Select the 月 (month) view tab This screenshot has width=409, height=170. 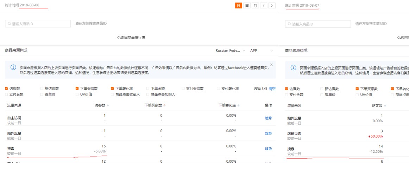point(255,6)
